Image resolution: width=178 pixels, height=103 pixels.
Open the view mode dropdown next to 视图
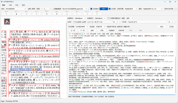(x=130, y=18)
